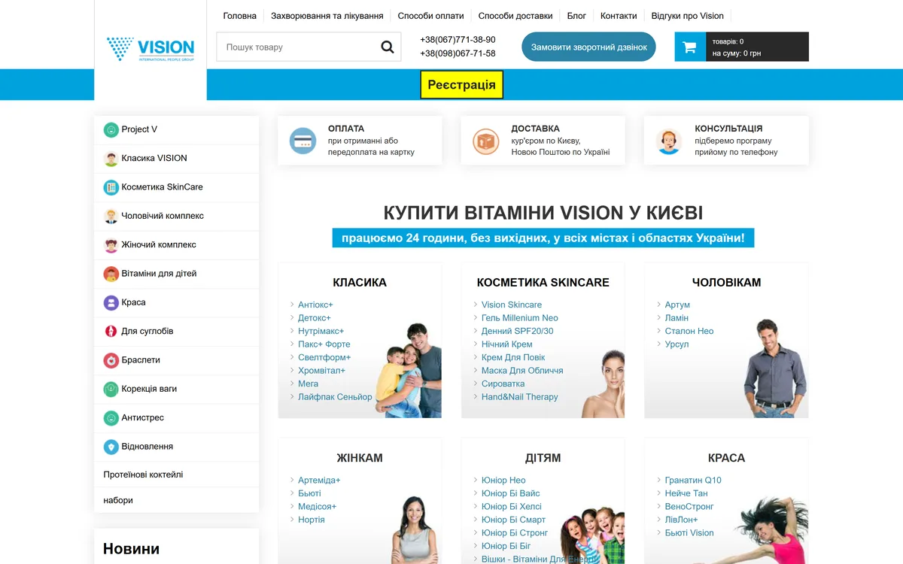Click the Vision logo
The height and width of the screenshot is (564, 903).
[150, 49]
